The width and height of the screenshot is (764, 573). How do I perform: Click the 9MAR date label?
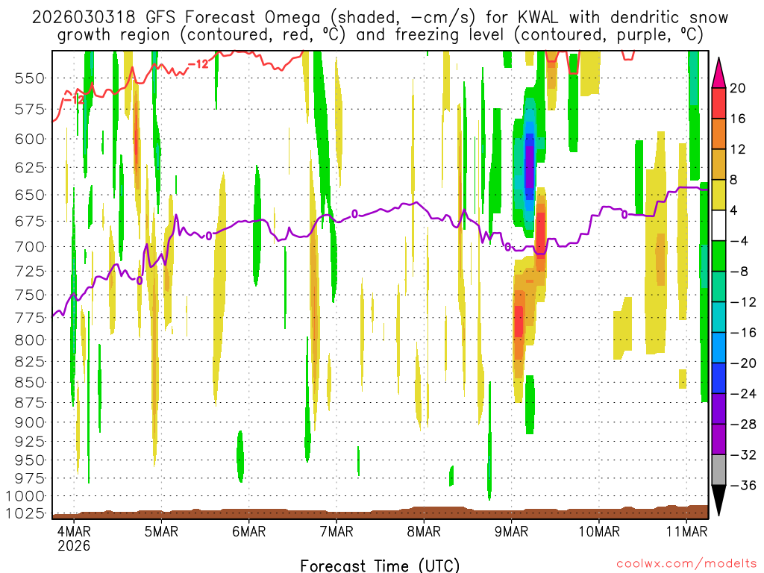[x=511, y=531]
